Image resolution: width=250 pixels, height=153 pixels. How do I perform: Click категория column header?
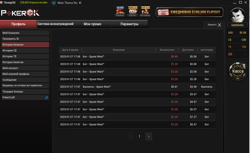[207, 50]
